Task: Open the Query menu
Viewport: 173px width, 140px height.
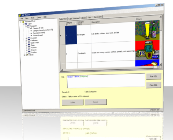Action: coord(39,17)
